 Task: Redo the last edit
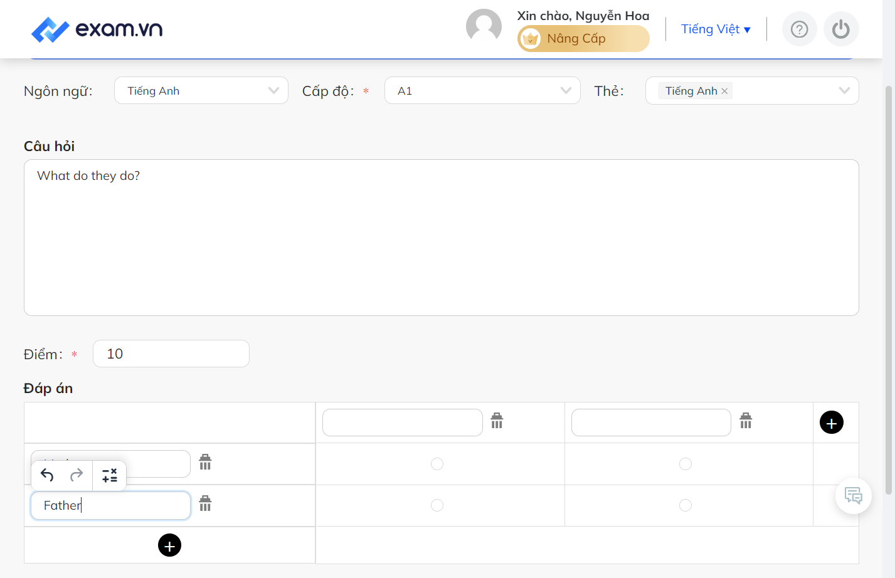[77, 475]
